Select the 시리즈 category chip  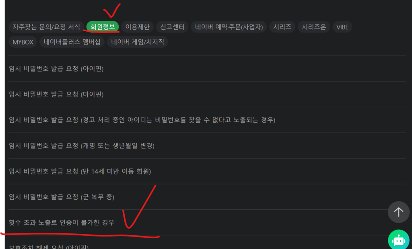(x=282, y=27)
